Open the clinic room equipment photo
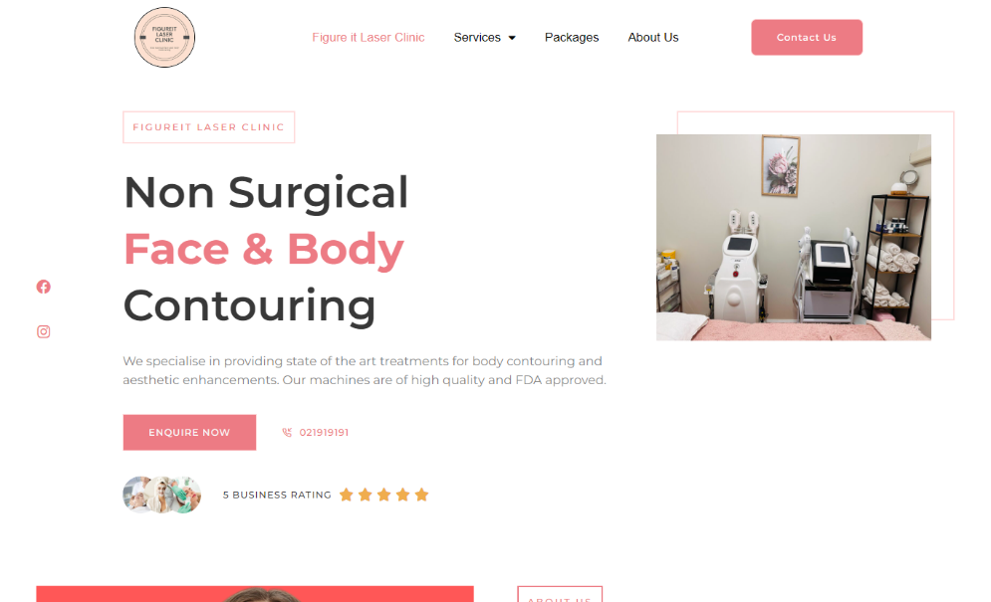 793,238
